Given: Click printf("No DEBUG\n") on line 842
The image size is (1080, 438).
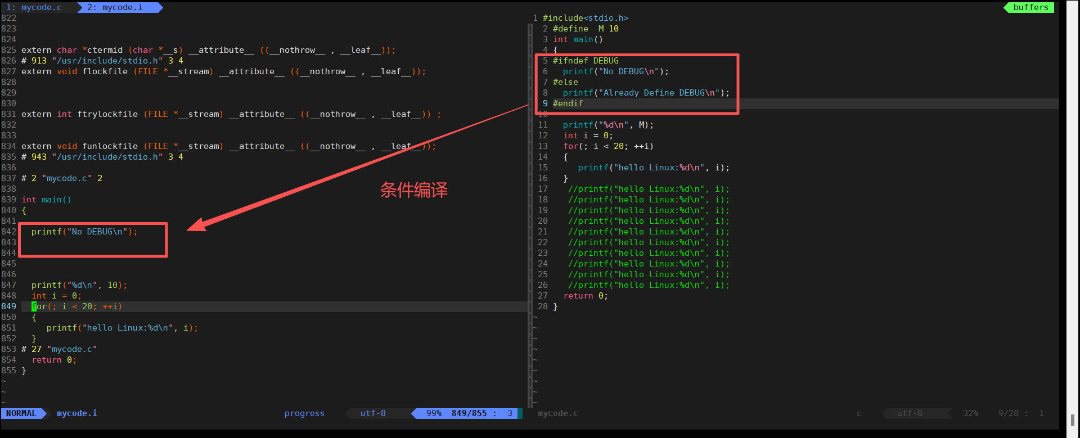Looking at the screenshot, I should pyautogui.click(x=84, y=232).
